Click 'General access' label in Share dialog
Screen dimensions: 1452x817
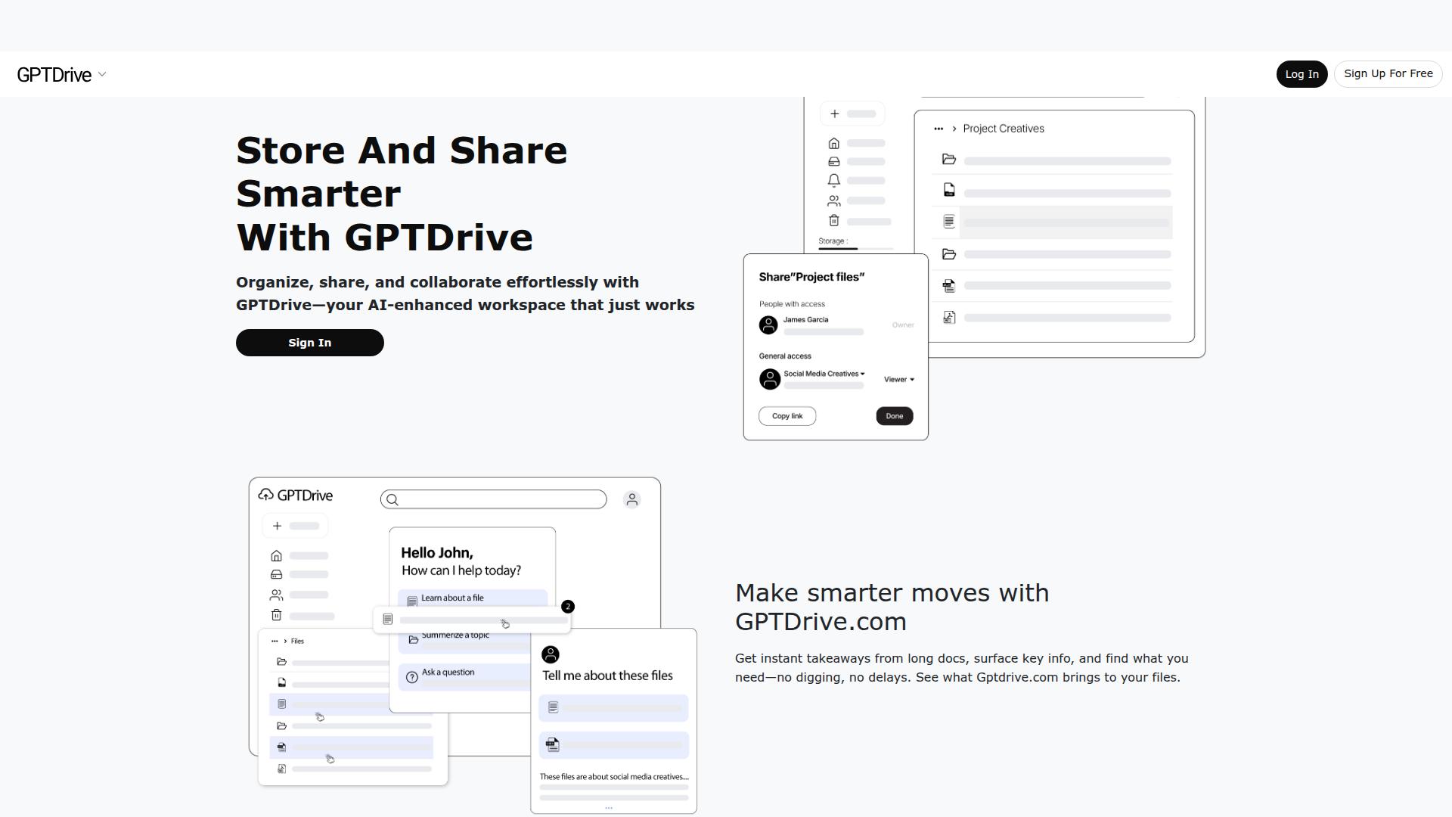point(785,356)
